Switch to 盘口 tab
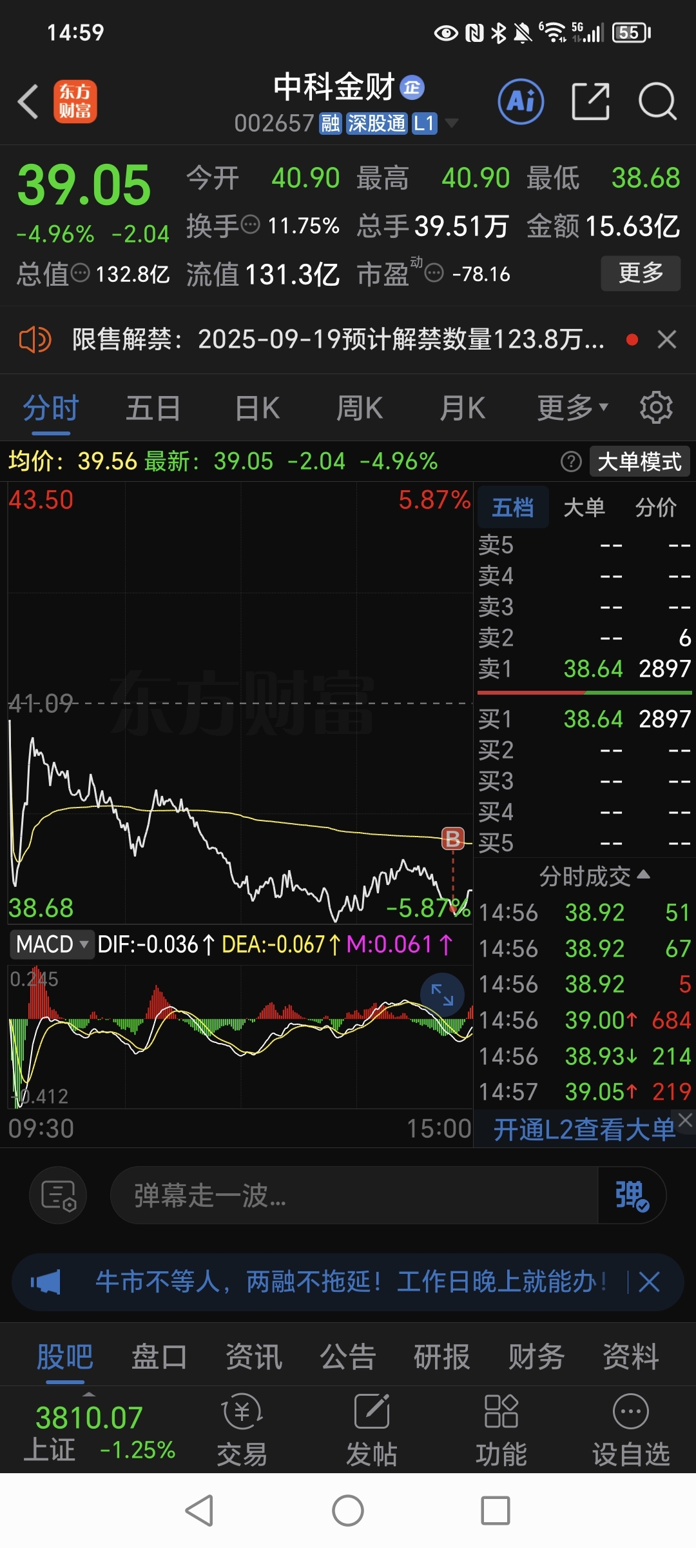This screenshot has height=1548, width=696. (159, 1357)
